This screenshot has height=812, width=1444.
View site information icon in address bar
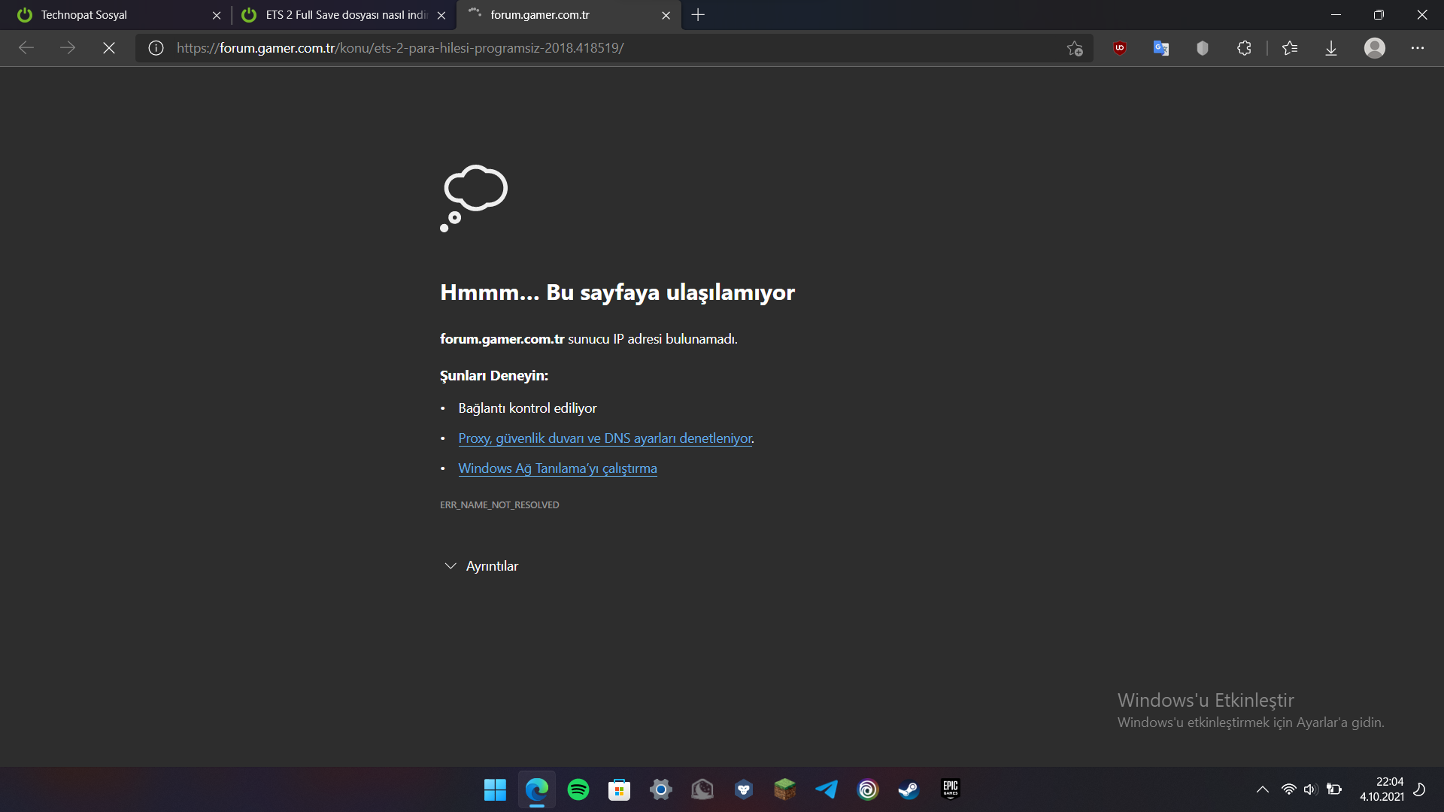coord(156,48)
